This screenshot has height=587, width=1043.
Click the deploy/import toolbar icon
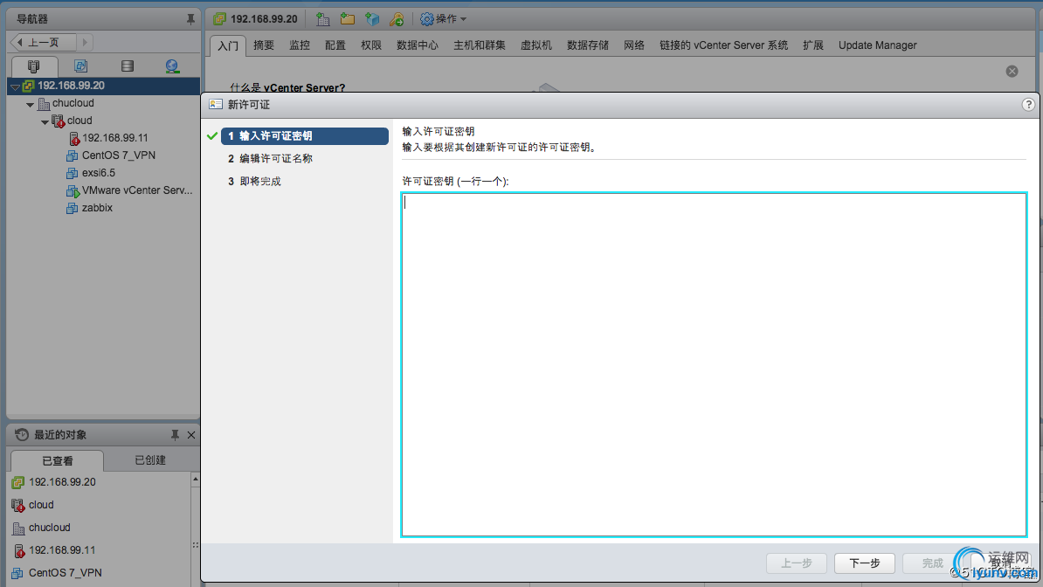372,19
